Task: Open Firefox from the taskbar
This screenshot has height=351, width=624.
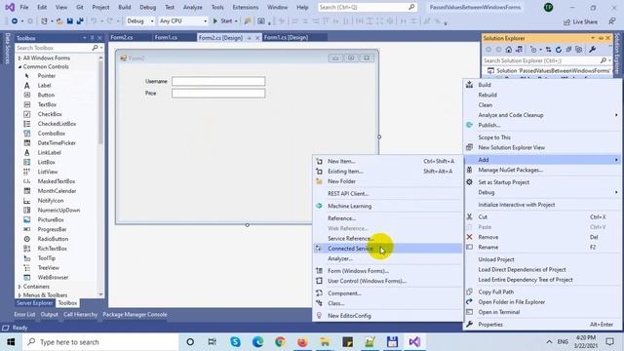Action: tap(302, 342)
